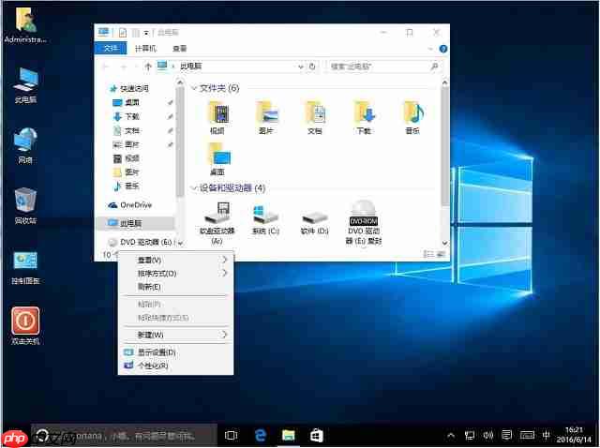Viewport: 600px width, 448px height.
Task: Click the Cortana search box on taskbar
Action: pos(124,436)
